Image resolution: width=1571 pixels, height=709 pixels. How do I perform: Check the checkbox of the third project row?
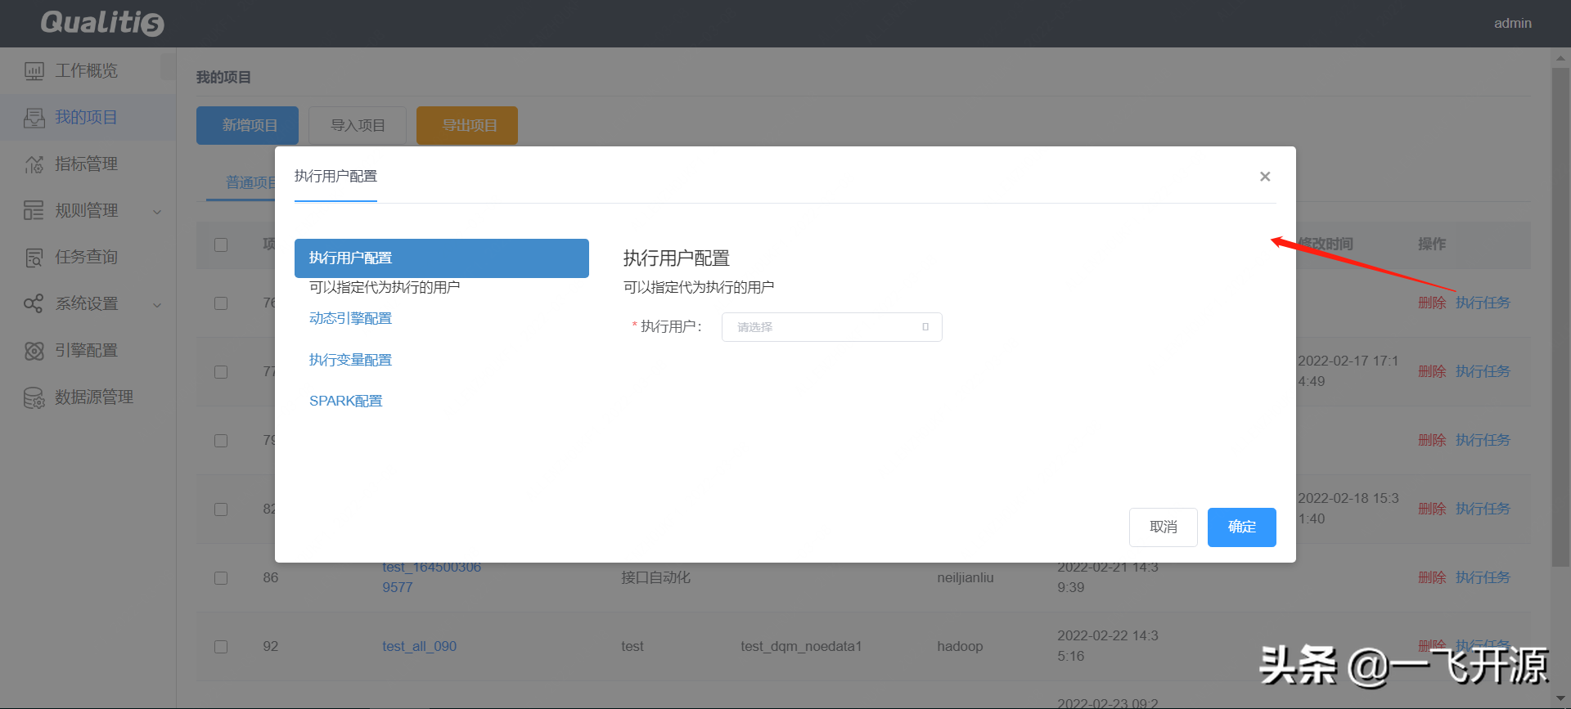(221, 441)
